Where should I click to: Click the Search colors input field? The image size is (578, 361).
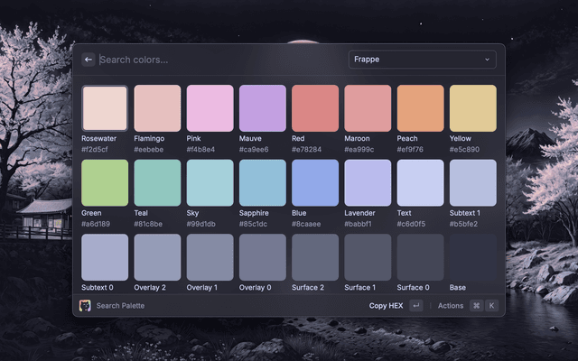pos(217,60)
